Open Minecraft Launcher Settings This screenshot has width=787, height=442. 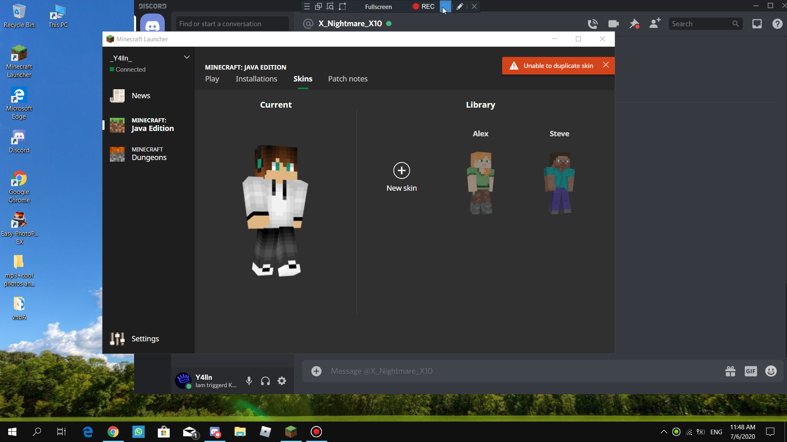pyautogui.click(x=145, y=339)
